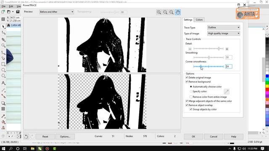Open File Explorer from the taskbar
269x151 pixels.
click(x=32, y=148)
